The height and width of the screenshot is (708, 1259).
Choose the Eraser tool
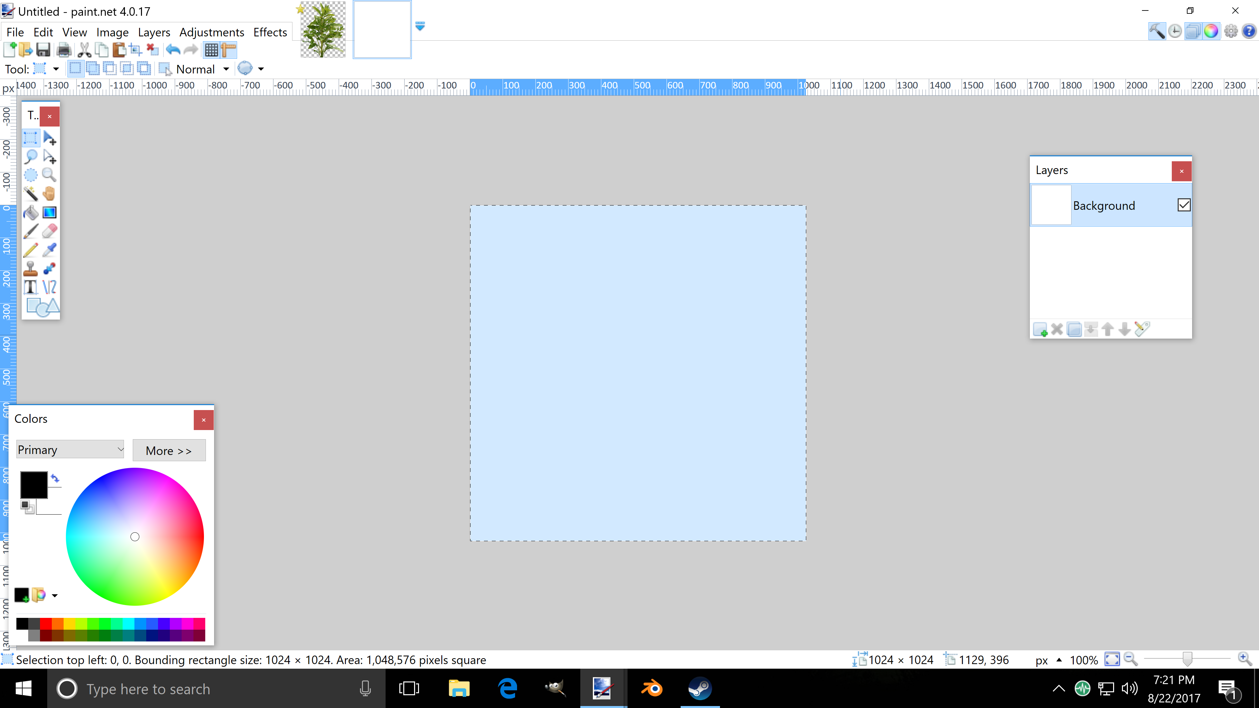(x=50, y=231)
